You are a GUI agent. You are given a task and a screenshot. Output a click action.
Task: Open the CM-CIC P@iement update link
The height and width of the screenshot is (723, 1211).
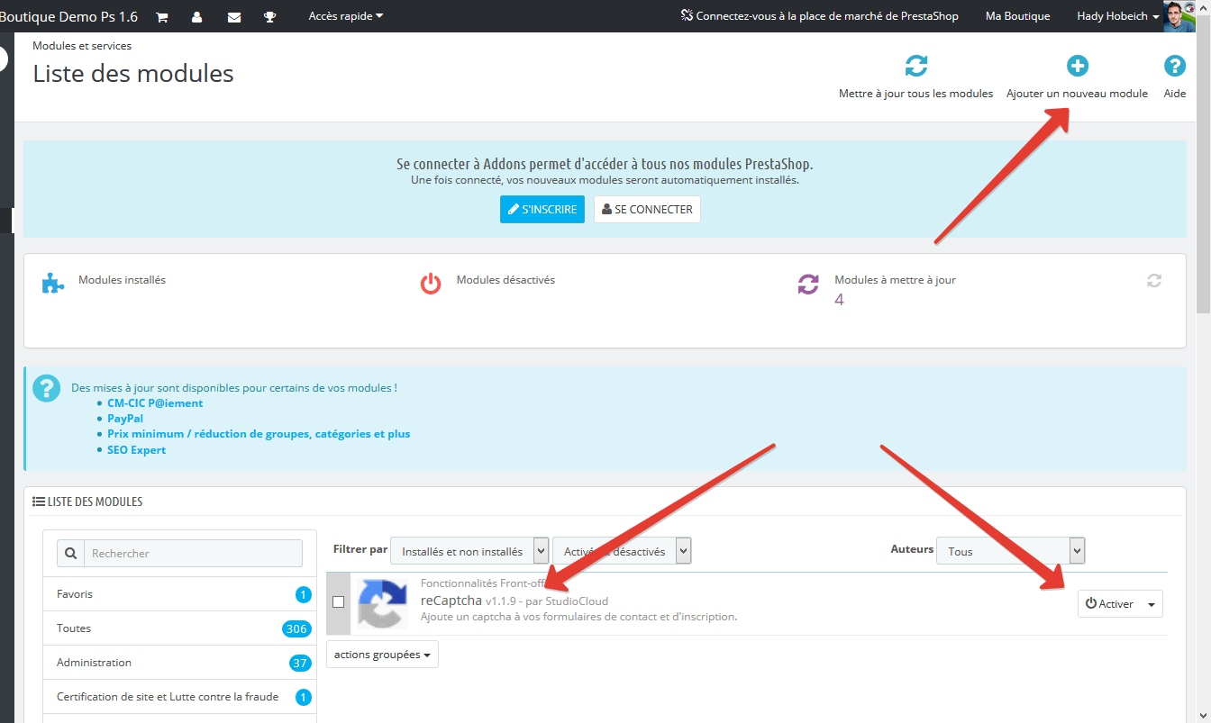point(155,403)
